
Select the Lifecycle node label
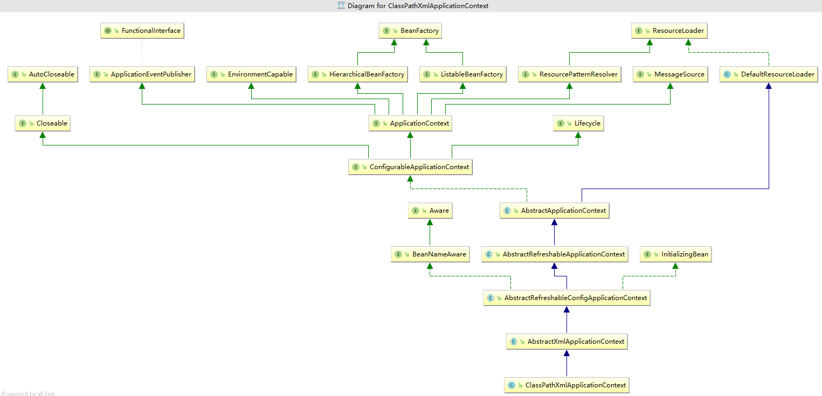(588, 123)
